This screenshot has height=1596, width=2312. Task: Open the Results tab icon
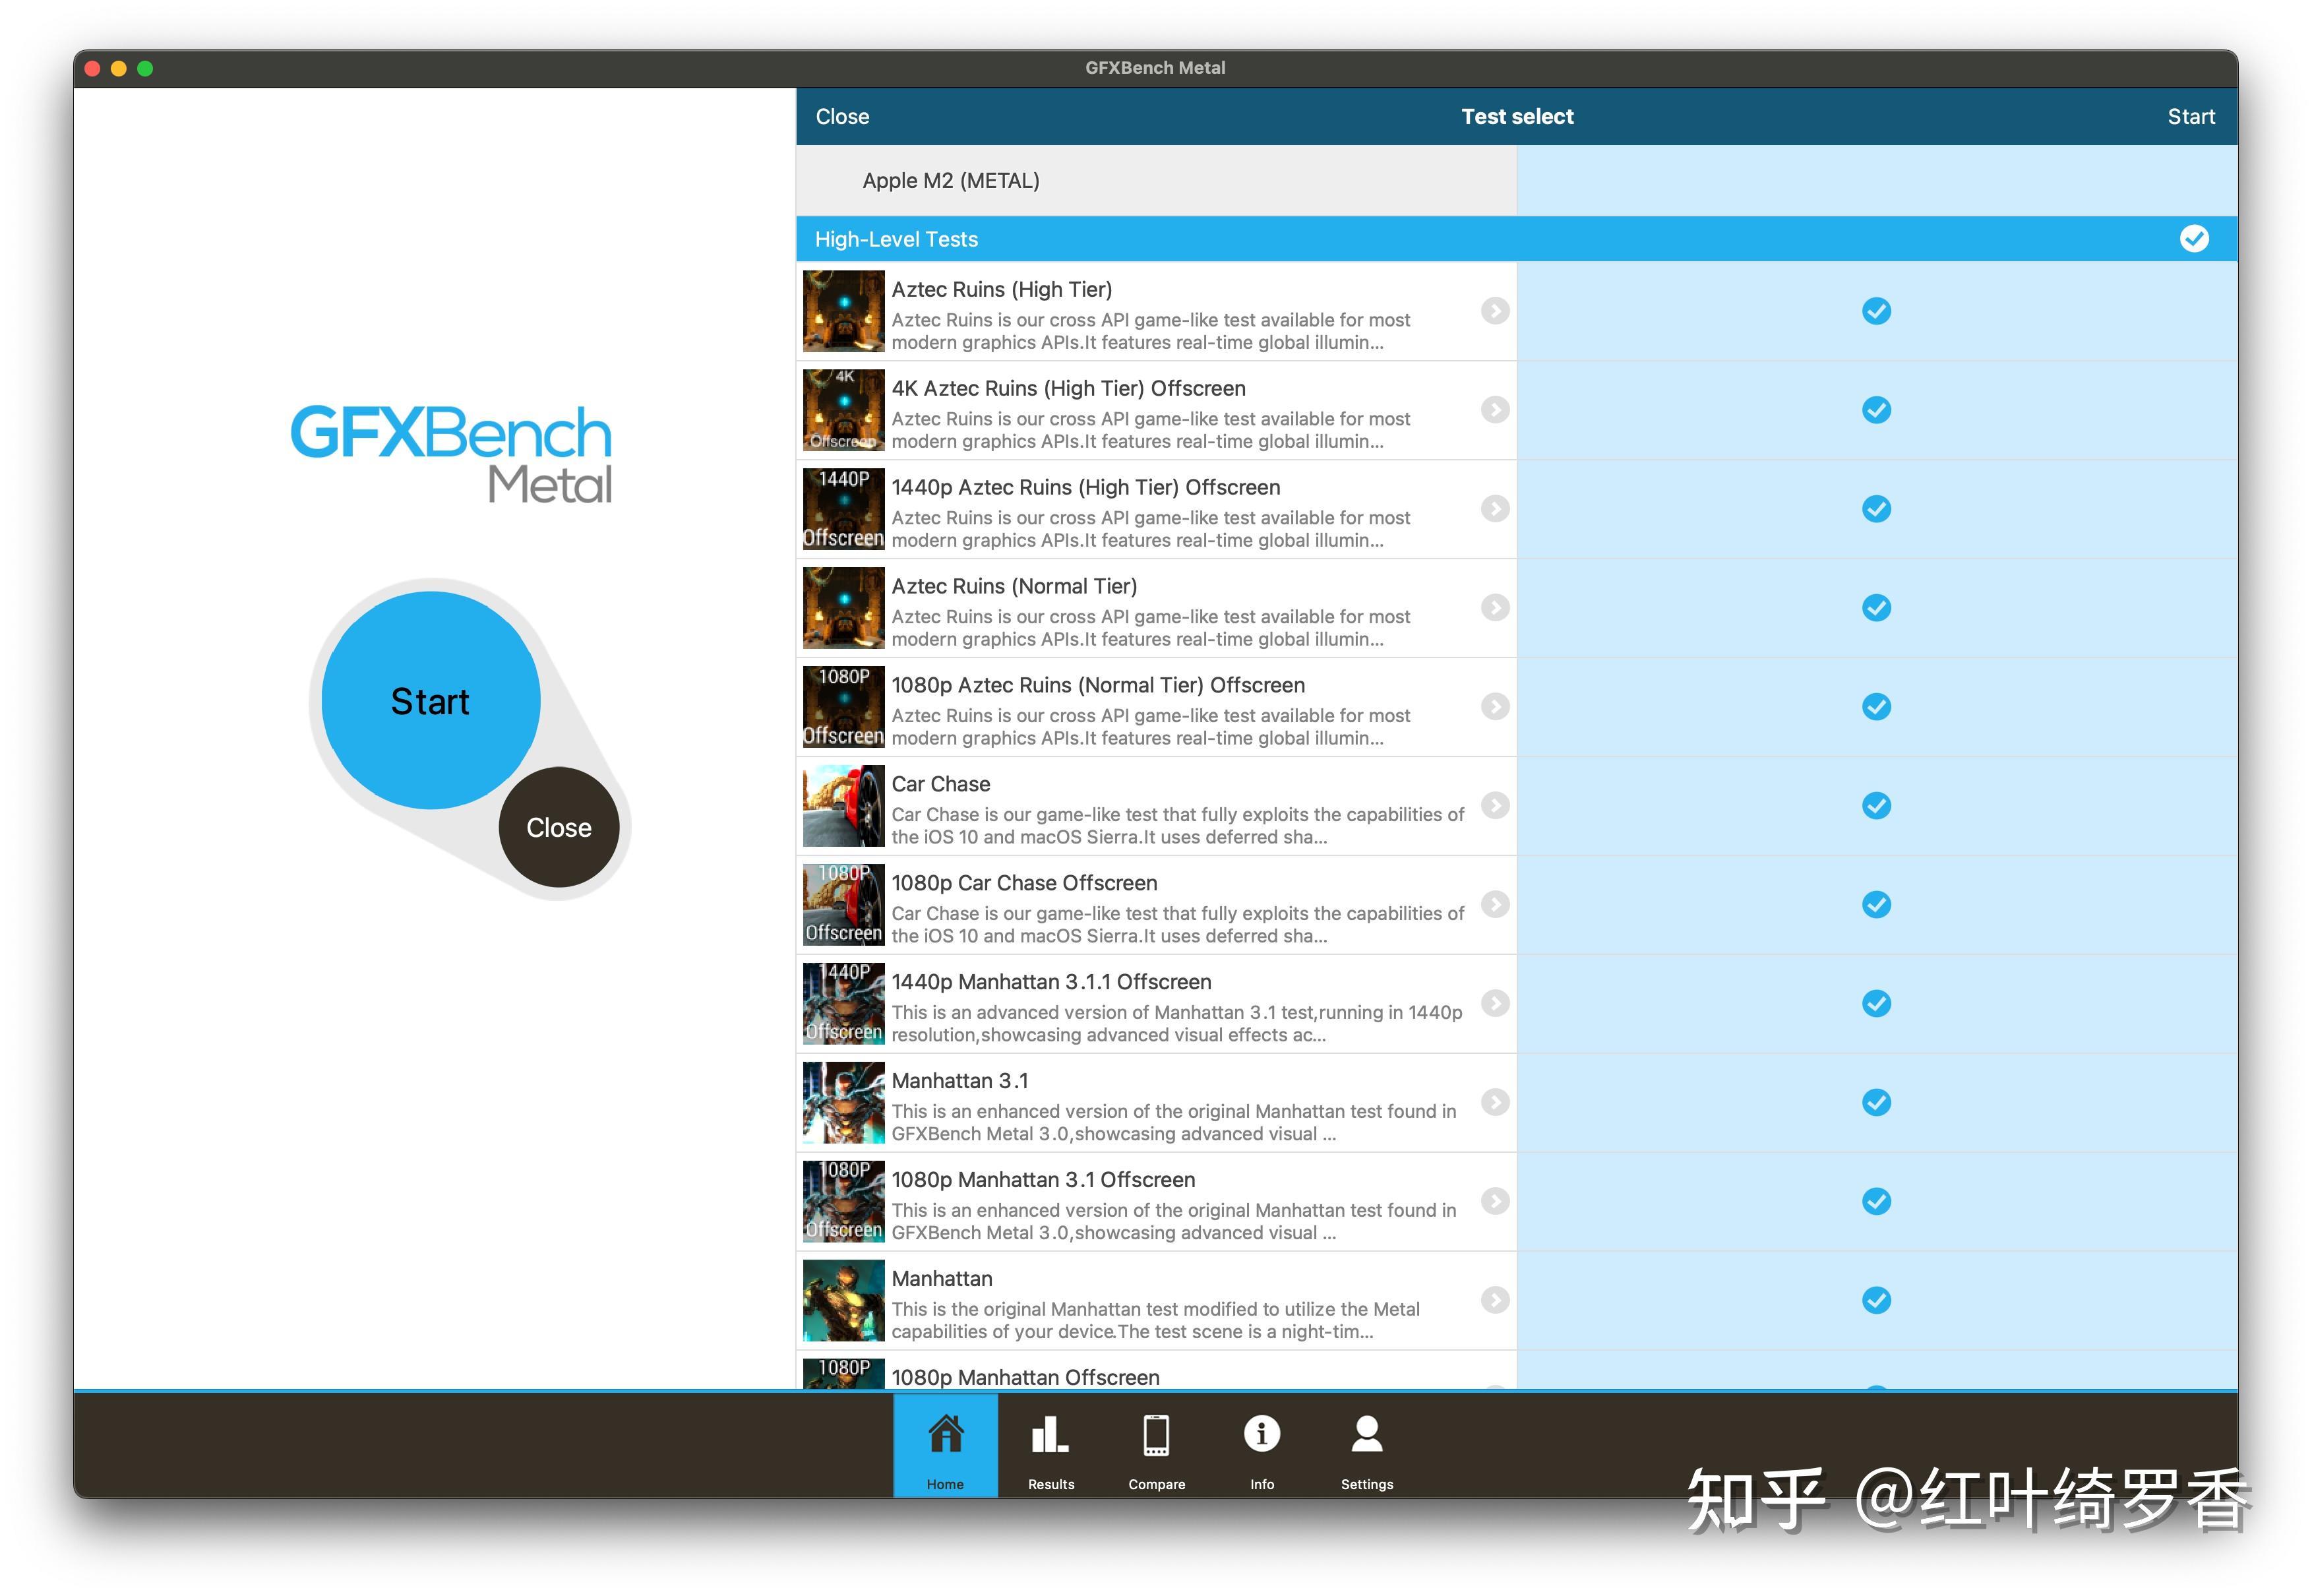[1050, 1434]
